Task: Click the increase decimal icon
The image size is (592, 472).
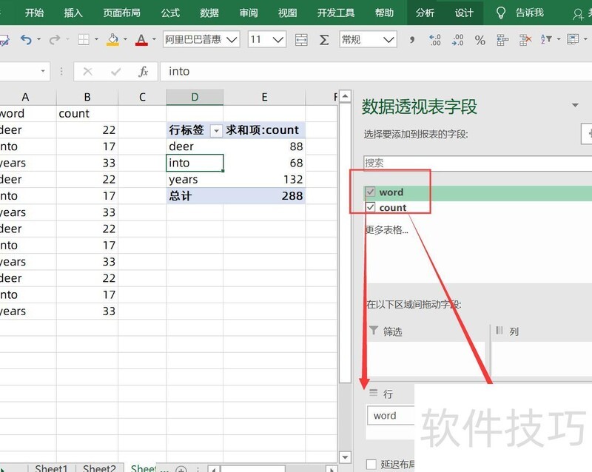Action: pyautogui.click(x=435, y=40)
